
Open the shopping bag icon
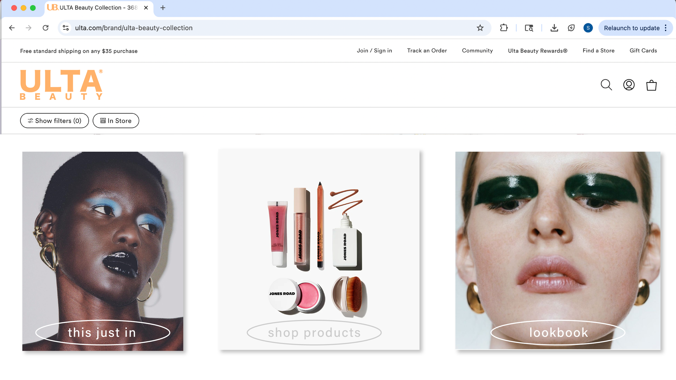coord(651,85)
